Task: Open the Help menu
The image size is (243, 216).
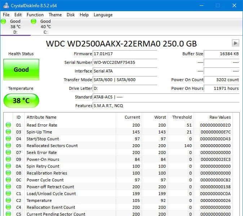Action: [84, 15]
